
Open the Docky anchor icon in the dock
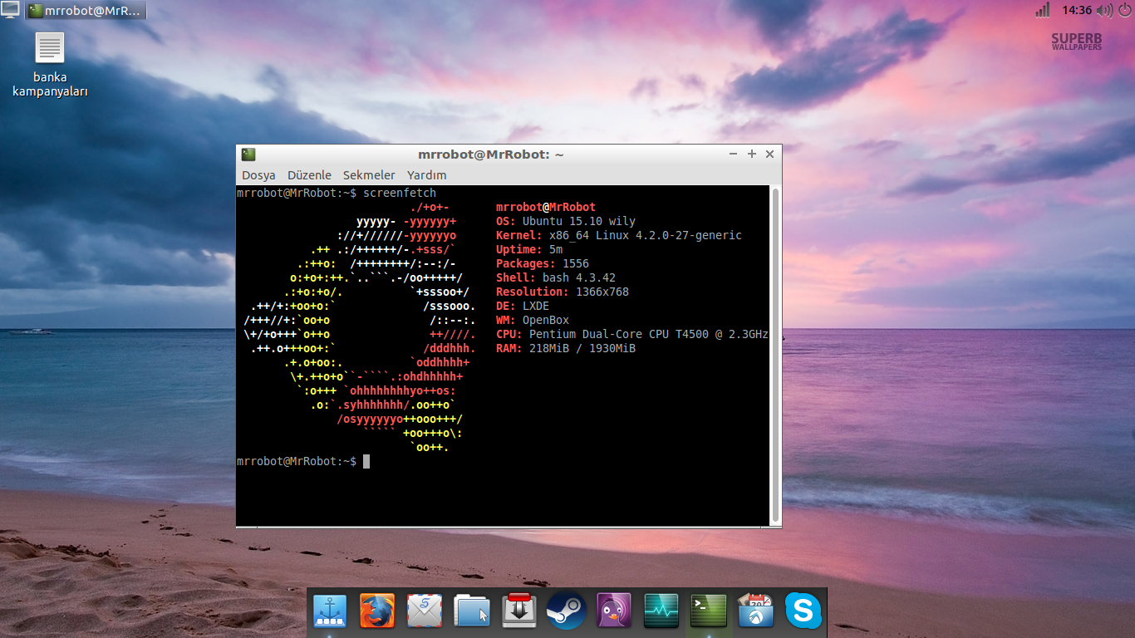coord(330,611)
